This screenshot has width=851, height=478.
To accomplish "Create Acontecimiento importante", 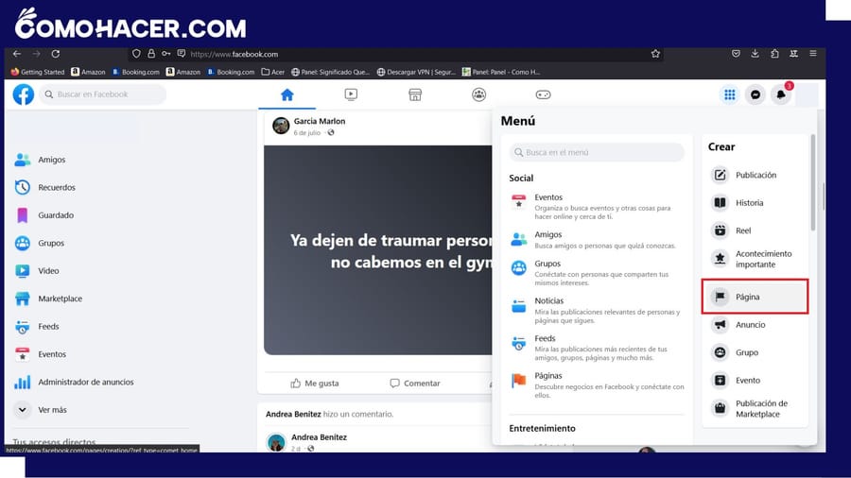I will click(755, 259).
